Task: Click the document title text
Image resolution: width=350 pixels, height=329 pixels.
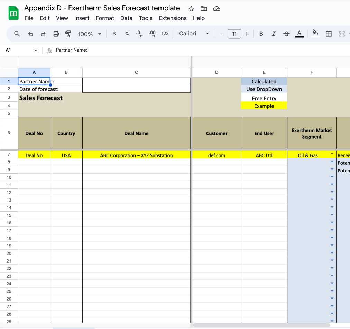Action: click(x=102, y=8)
